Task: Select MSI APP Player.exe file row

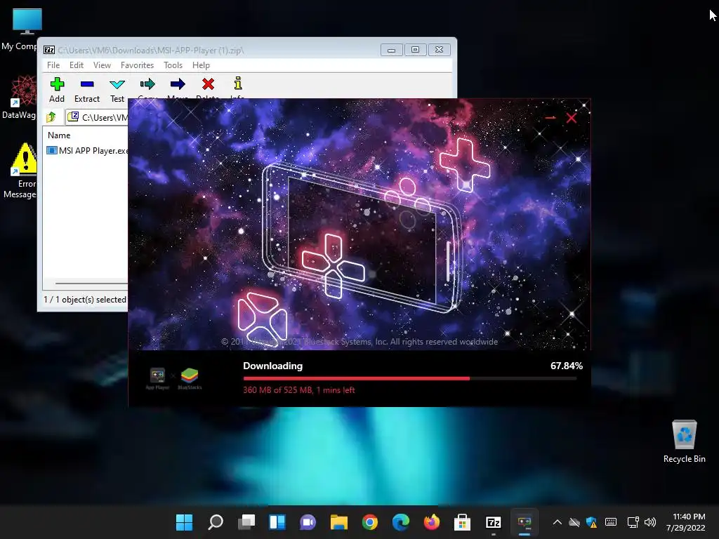Action: (x=87, y=150)
